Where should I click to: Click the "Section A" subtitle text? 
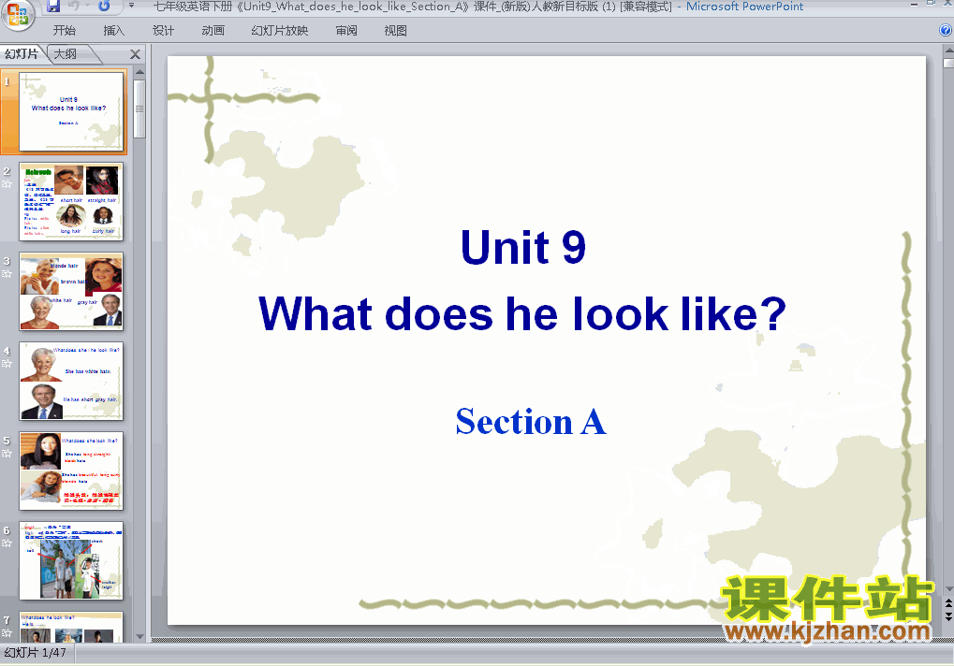point(531,422)
